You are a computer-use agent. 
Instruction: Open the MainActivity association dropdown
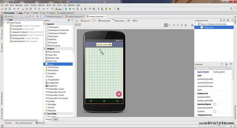119,21
